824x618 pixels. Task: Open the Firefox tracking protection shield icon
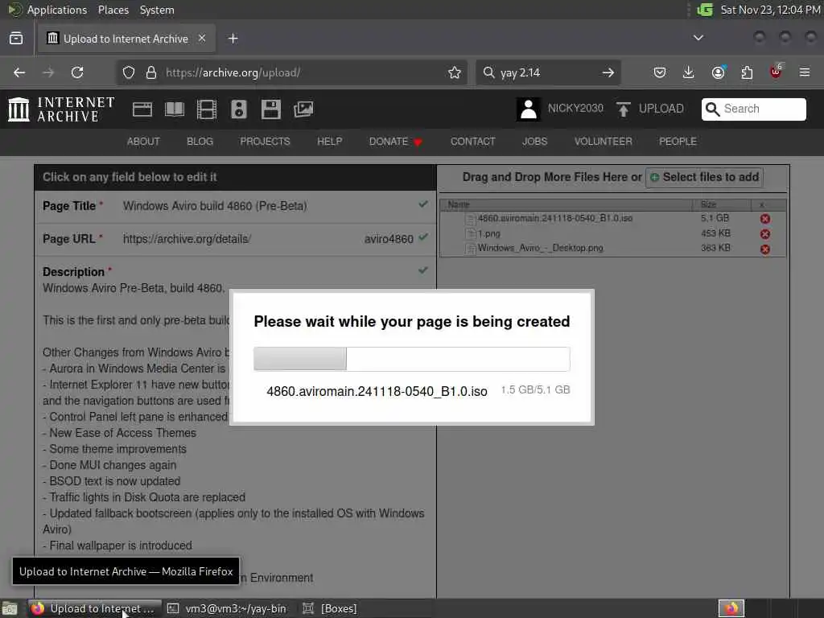click(129, 72)
